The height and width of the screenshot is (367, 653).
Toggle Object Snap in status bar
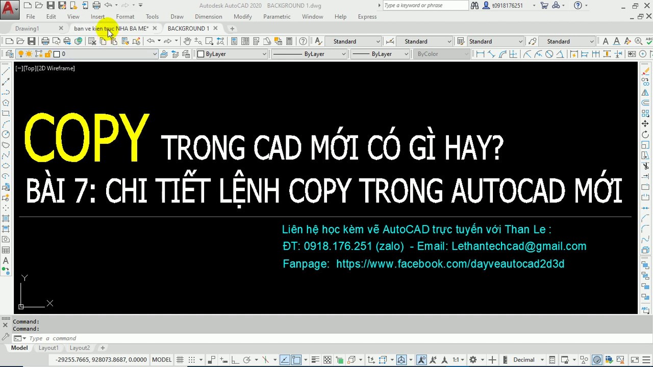296,360
